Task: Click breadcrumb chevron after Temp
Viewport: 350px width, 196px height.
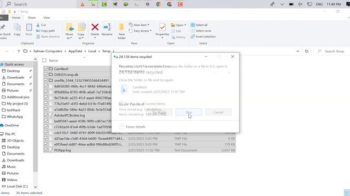Action: click(113, 51)
